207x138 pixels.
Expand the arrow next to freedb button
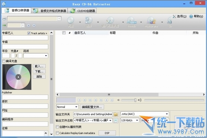click(x=141, y=22)
